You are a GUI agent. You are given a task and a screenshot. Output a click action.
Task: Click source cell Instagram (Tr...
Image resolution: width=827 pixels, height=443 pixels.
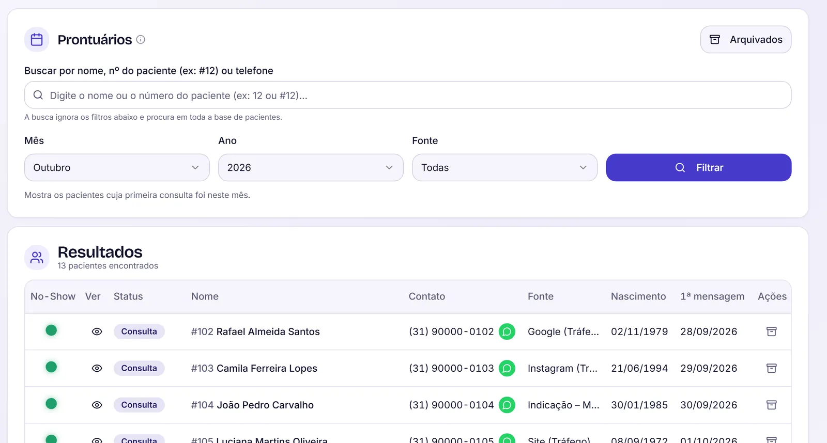pos(562,368)
